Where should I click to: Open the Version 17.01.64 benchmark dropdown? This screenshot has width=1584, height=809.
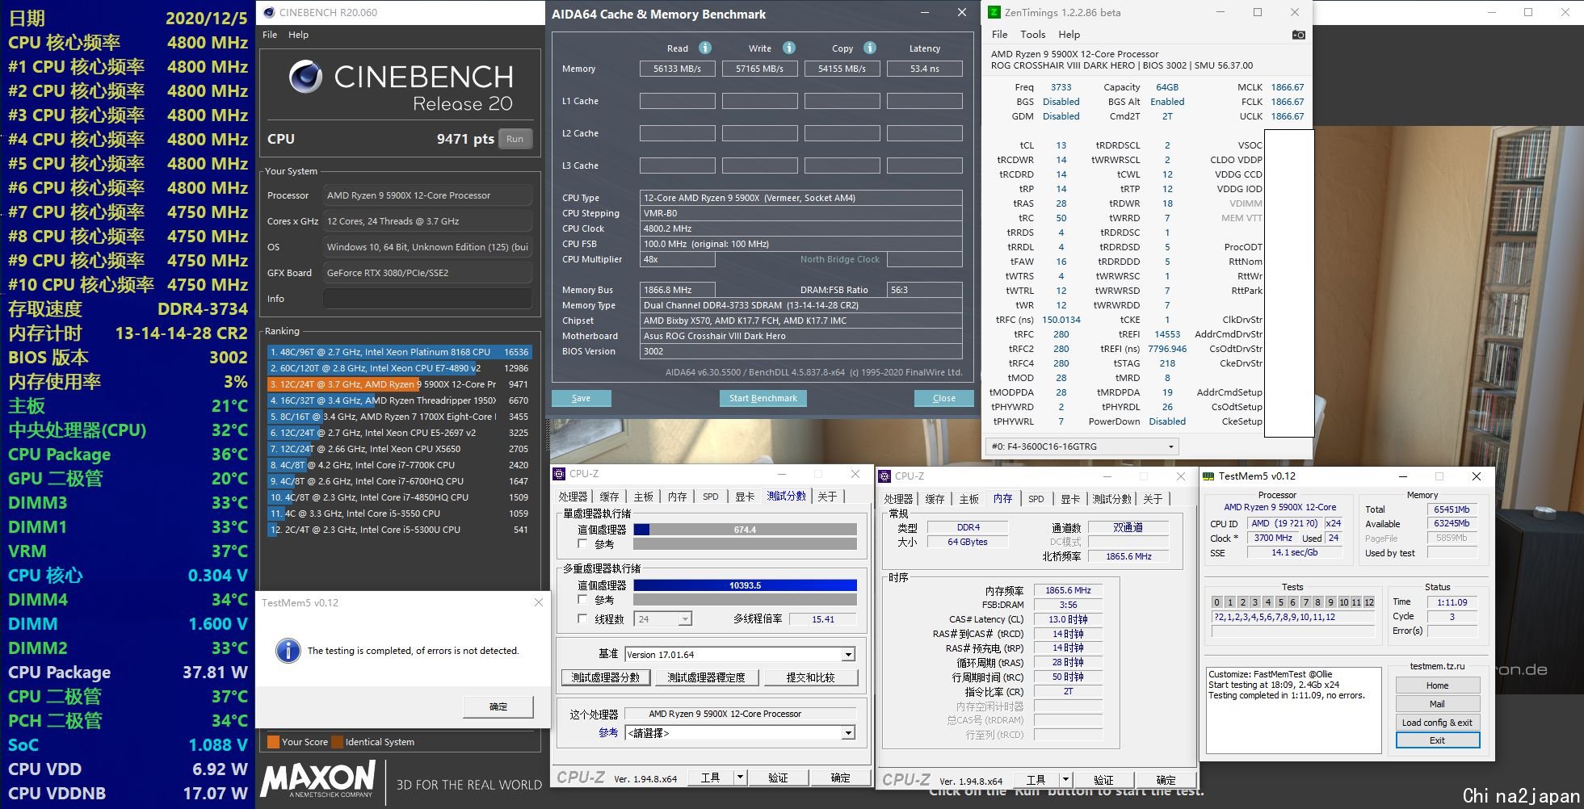(x=740, y=655)
